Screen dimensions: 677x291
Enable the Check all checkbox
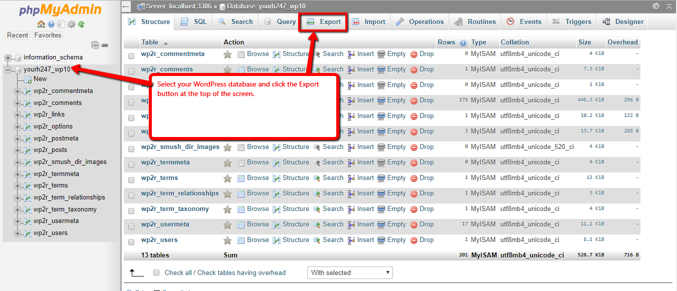(x=156, y=272)
